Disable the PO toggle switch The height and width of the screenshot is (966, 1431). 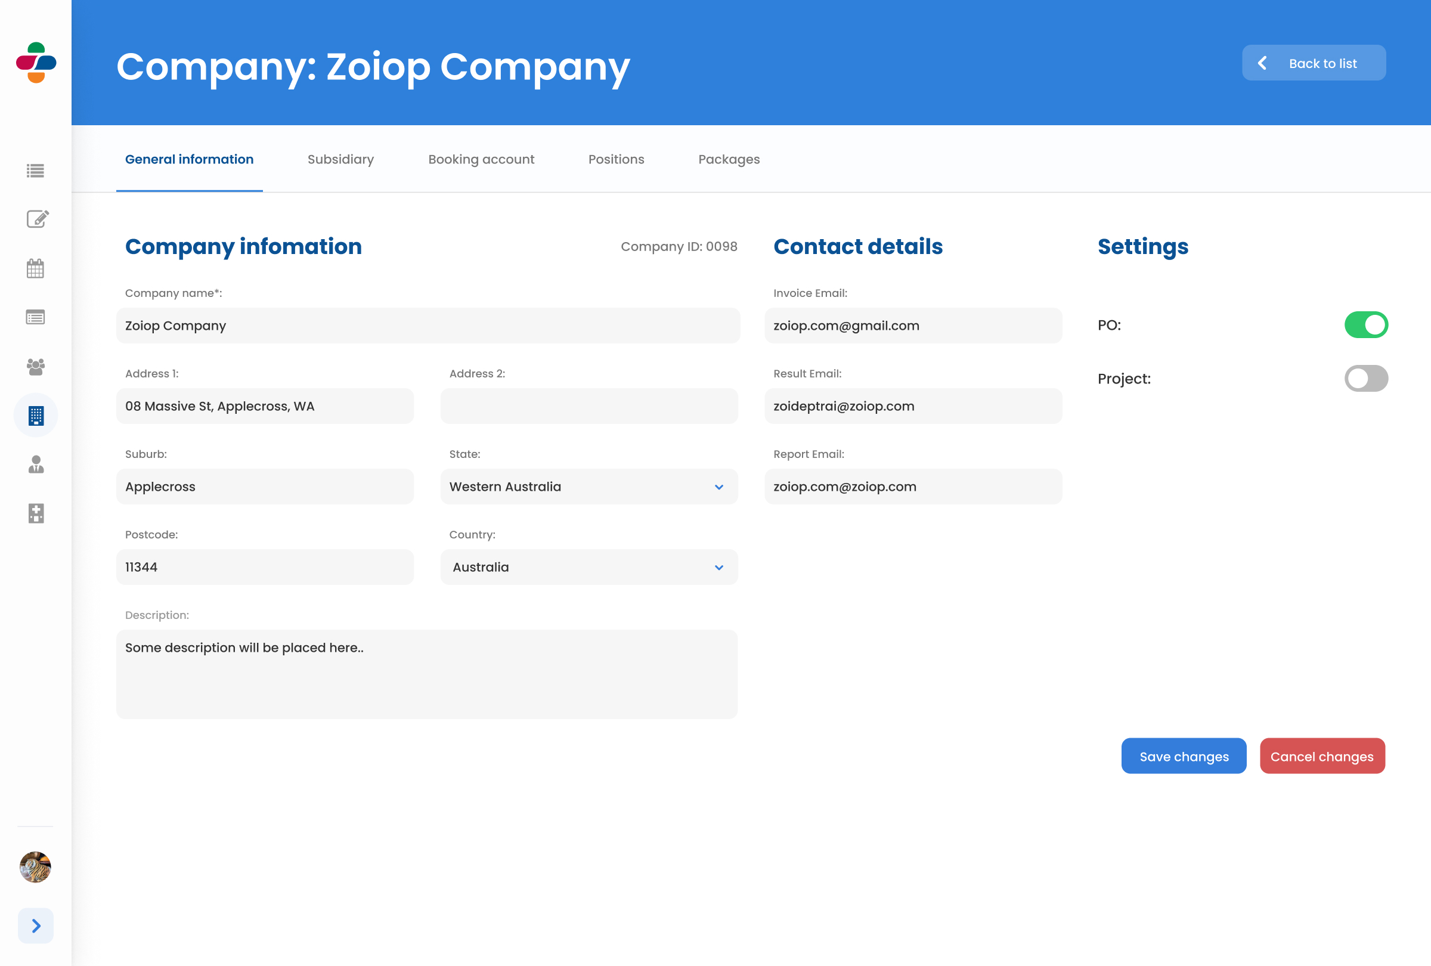tap(1366, 325)
